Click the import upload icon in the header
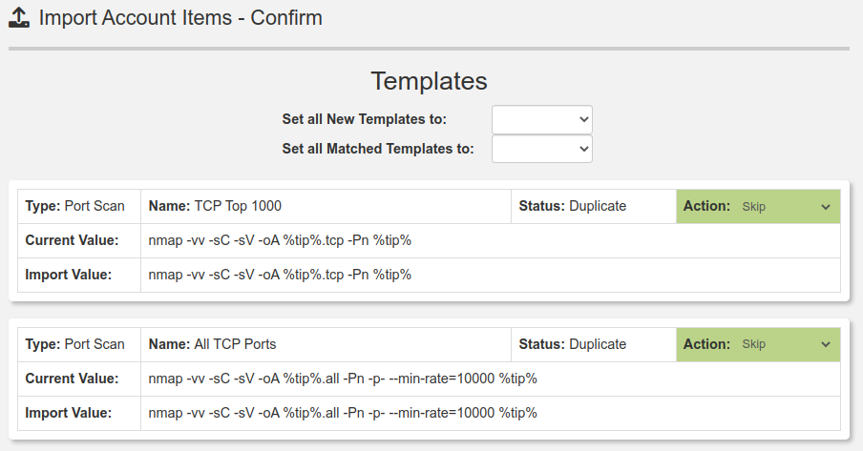Viewport: 863px width, 451px height. pyautogui.click(x=19, y=18)
